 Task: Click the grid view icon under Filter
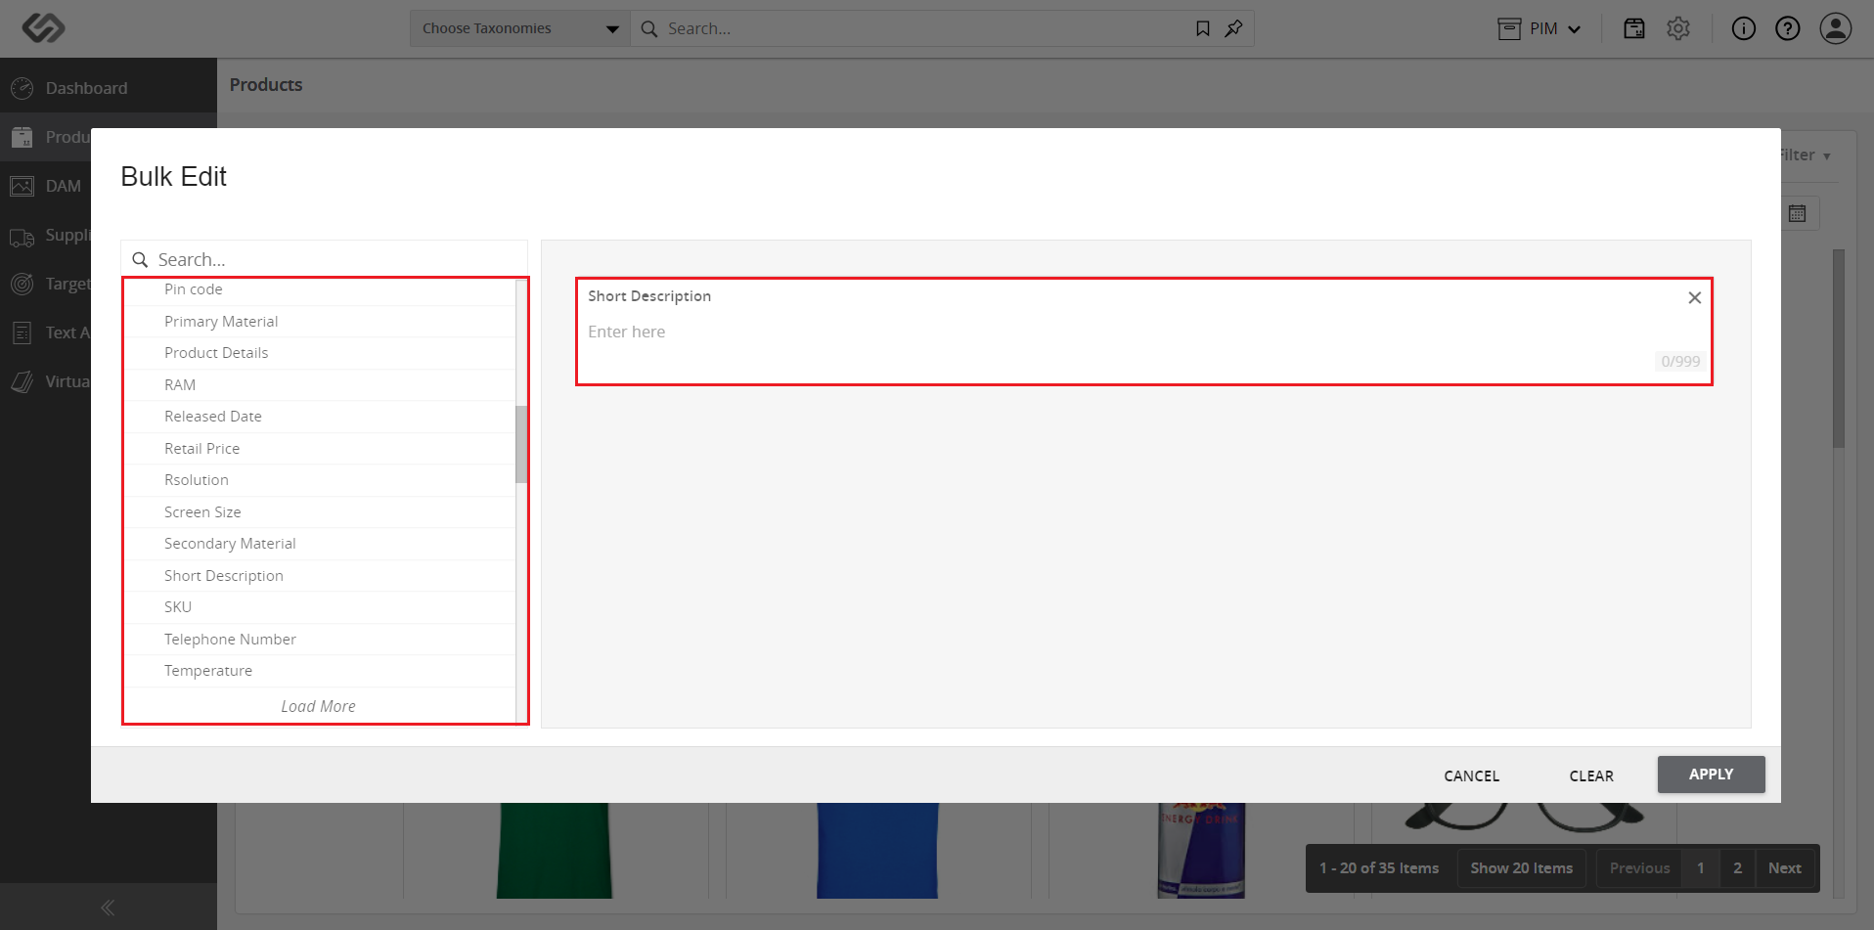tap(1798, 213)
